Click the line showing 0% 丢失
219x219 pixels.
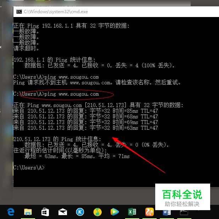tap(97, 145)
